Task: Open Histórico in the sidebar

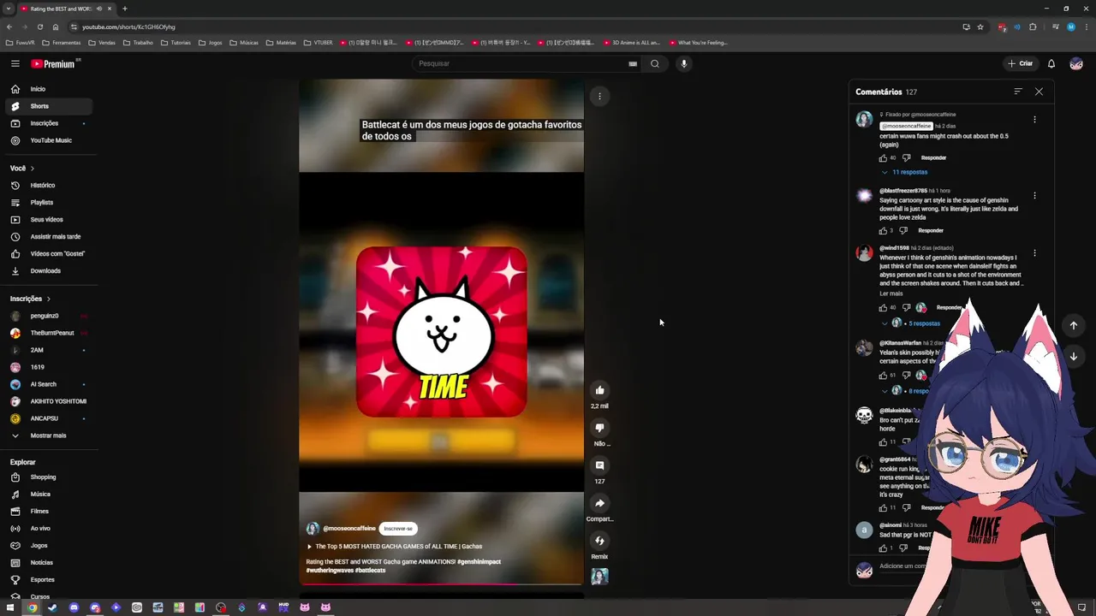Action: pyautogui.click(x=50, y=186)
